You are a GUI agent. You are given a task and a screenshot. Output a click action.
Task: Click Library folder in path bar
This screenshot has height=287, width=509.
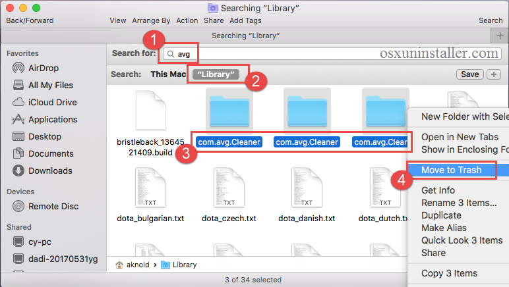[179, 265]
